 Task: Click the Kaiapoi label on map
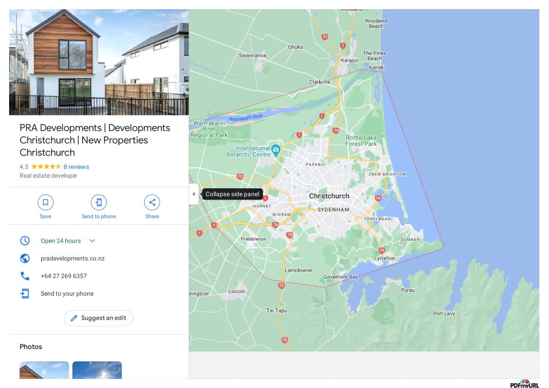[x=350, y=60]
